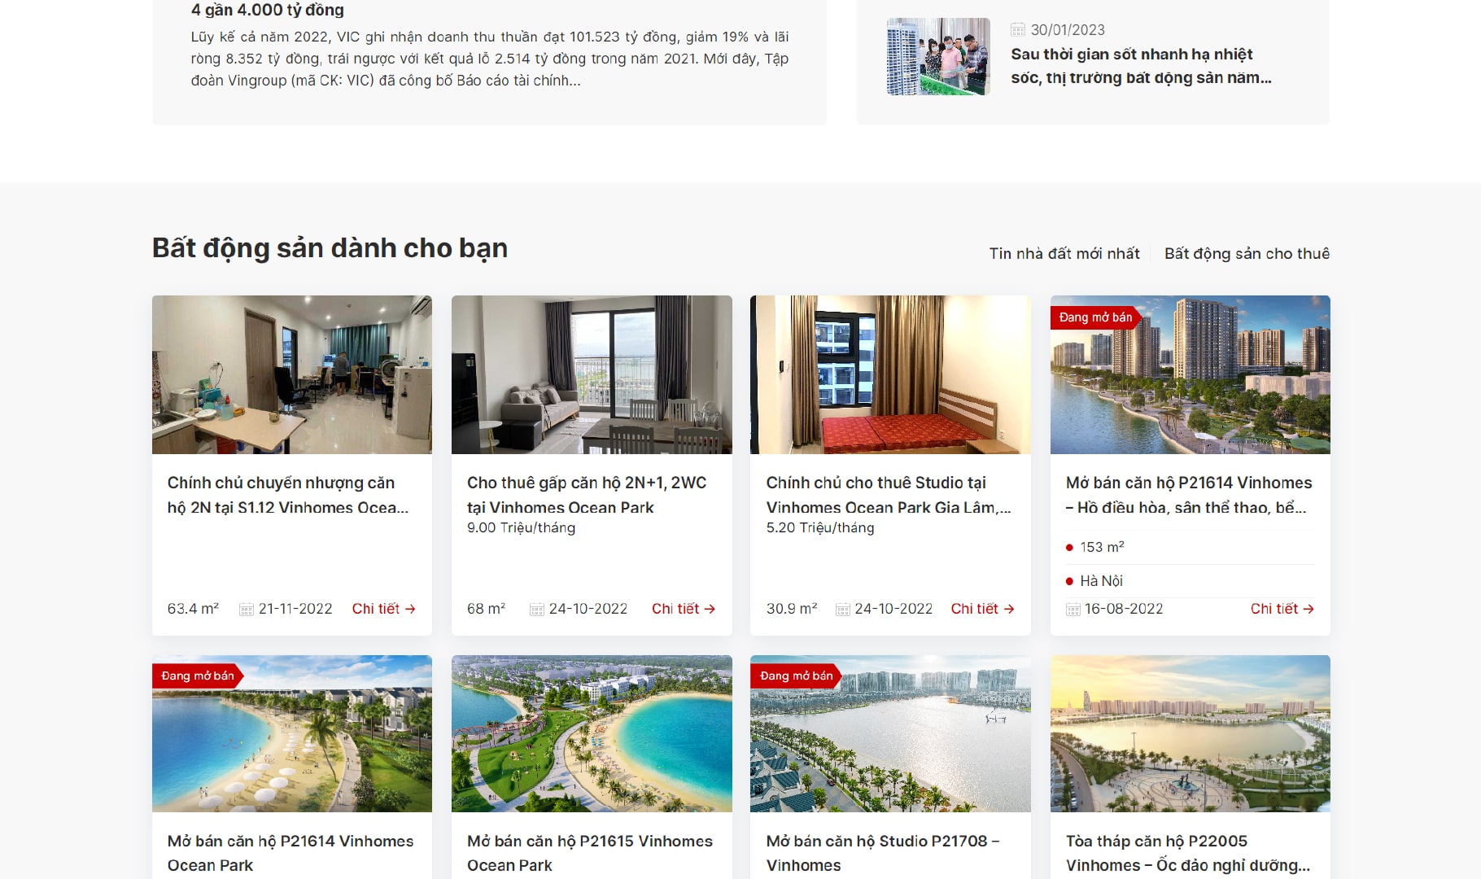Click 'Đang mở bán' badge on beach villa image
The height and width of the screenshot is (879, 1481).
coord(197,676)
